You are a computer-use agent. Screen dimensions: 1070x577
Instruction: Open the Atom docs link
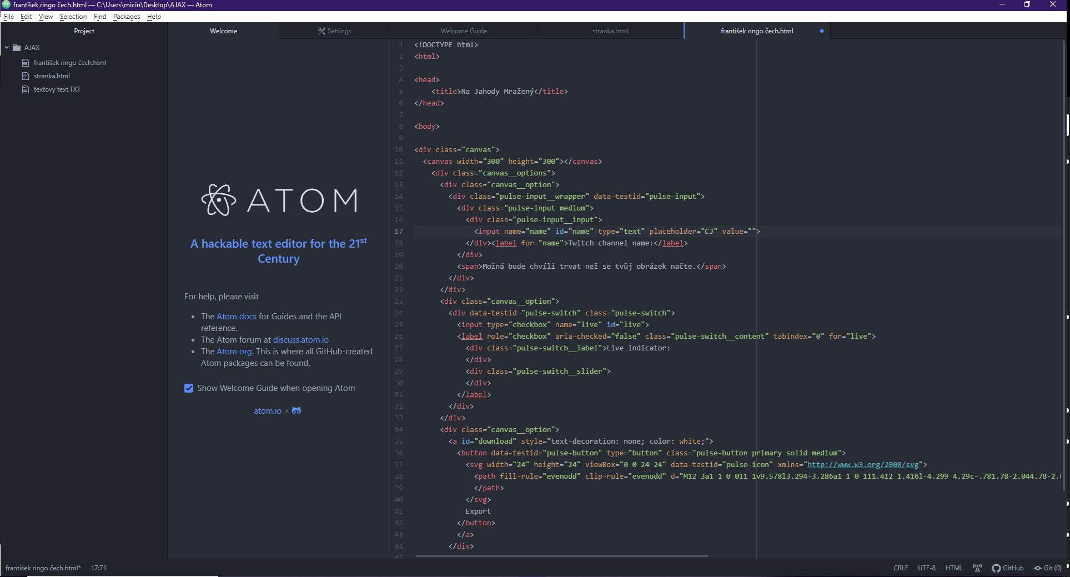coord(237,317)
